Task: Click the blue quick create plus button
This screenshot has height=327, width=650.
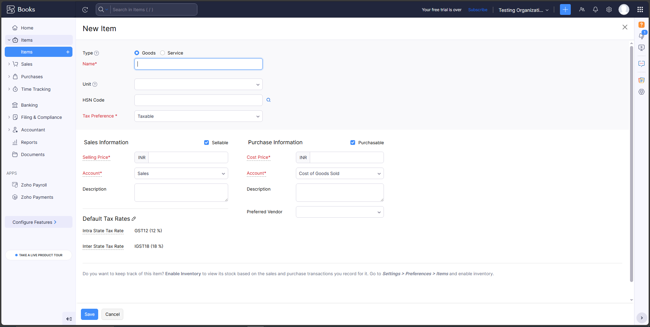Action: click(565, 9)
